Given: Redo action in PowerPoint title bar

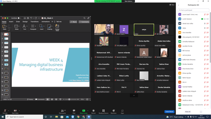Looking at the screenshot, I should 36,18.
